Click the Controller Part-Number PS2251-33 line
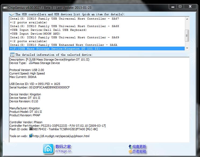Image resolution: width=200 pixels, height=157 pixels. [58, 126]
